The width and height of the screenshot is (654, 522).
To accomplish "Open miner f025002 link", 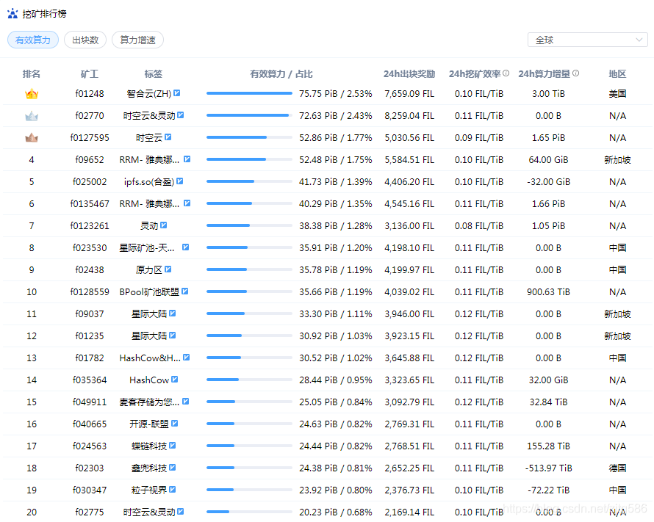I will click(x=90, y=182).
